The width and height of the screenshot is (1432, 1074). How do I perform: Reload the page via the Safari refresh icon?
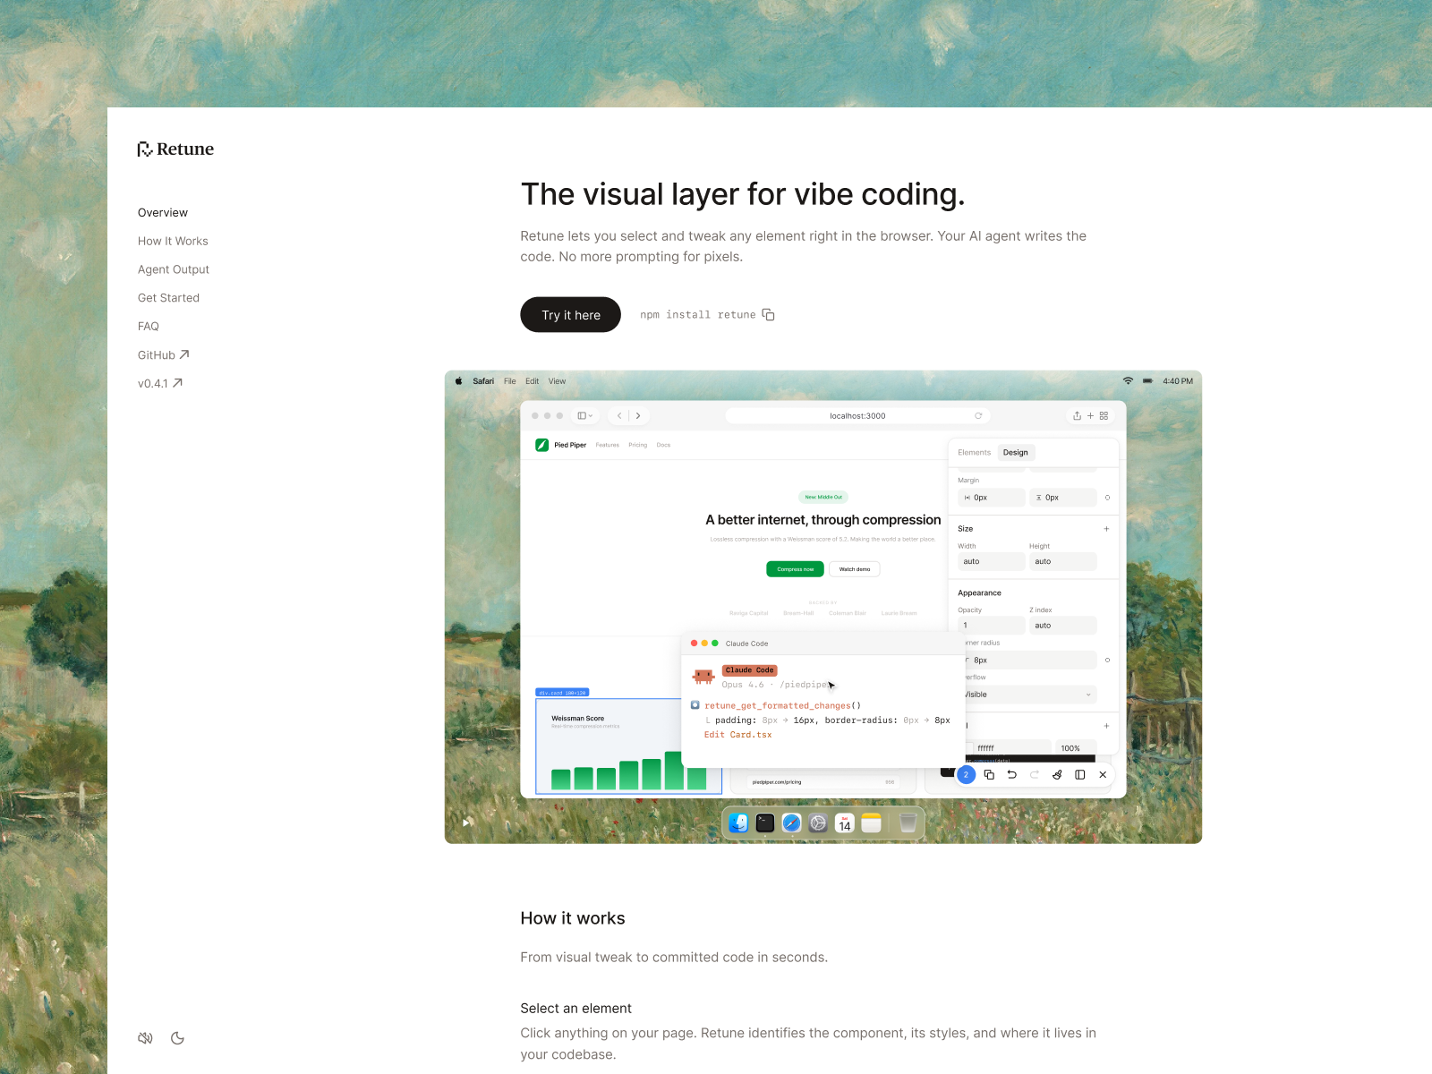coord(978,416)
